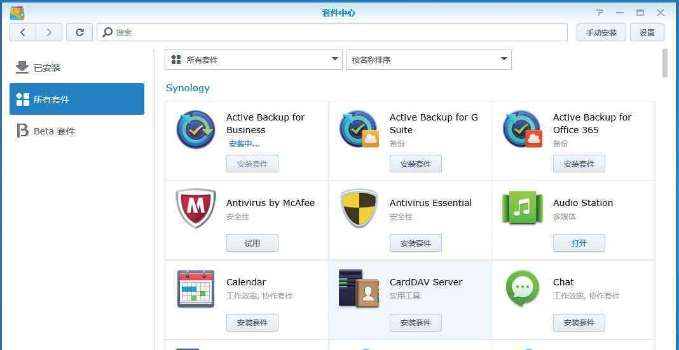Install the Chat package
This screenshot has width=679, height=350.
coord(579,322)
